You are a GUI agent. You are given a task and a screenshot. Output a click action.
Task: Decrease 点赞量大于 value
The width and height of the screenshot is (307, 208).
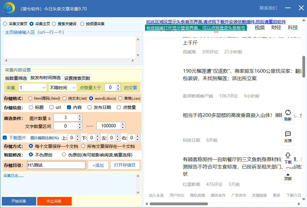118,89
